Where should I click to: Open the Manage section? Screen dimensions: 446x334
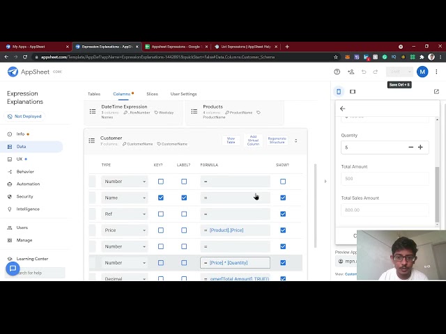click(24, 240)
